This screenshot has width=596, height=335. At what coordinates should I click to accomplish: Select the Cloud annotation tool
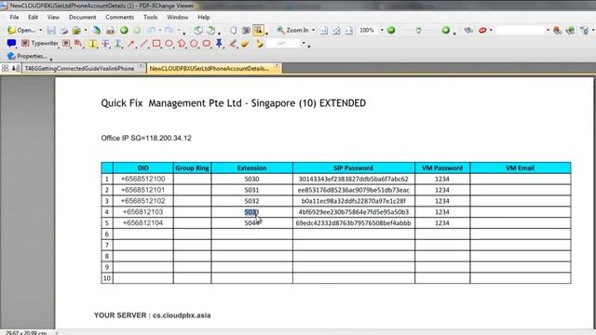(207, 44)
